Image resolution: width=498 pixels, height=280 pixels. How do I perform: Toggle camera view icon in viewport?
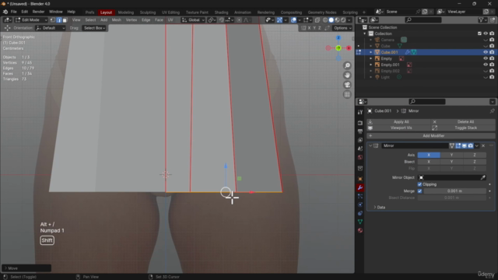[x=347, y=85]
